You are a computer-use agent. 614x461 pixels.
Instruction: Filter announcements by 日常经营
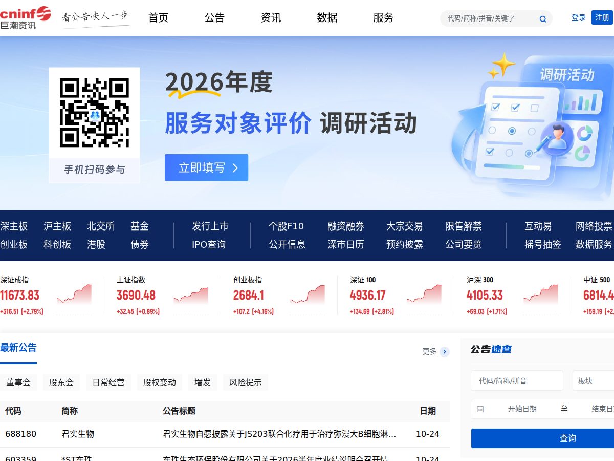(x=108, y=382)
